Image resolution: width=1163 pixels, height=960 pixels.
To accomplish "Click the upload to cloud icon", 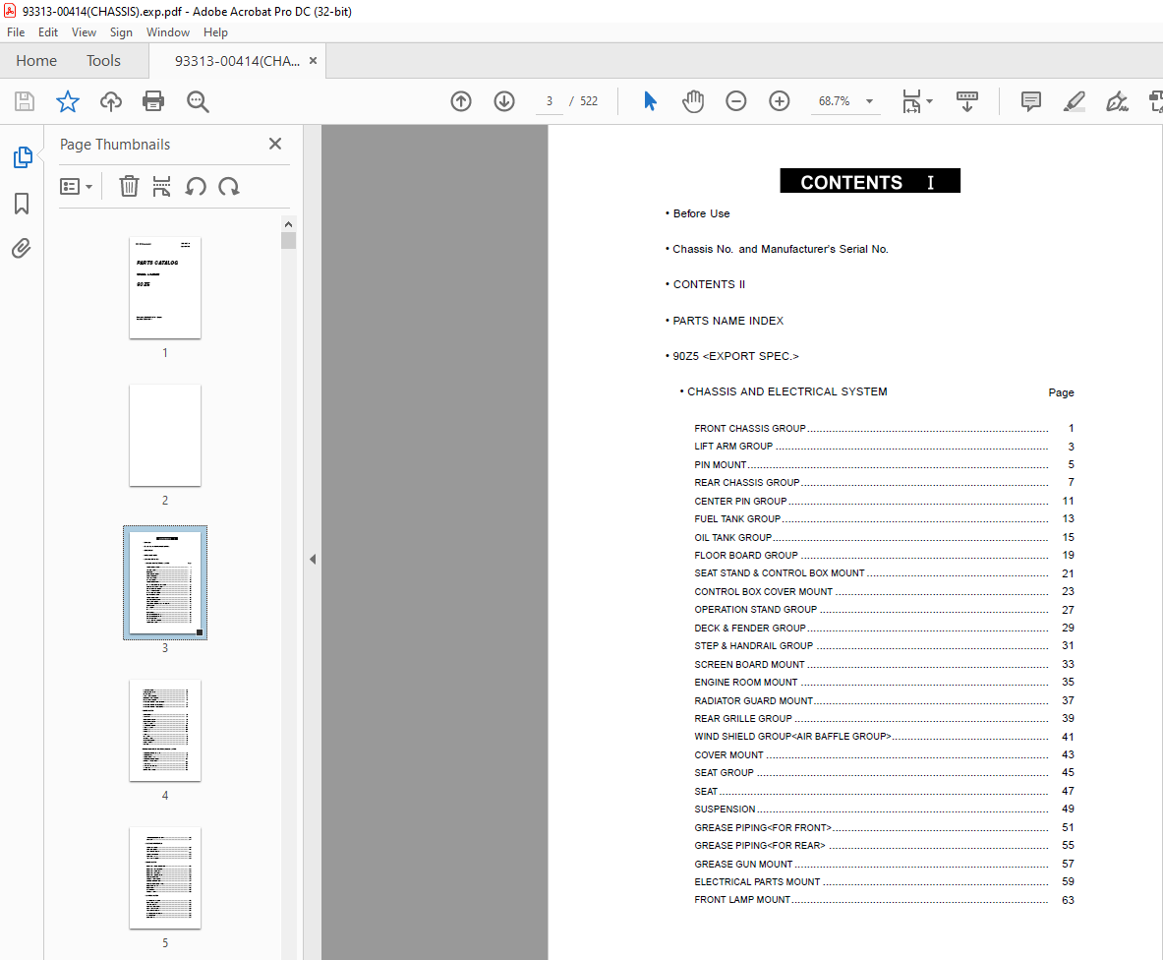I will pyautogui.click(x=110, y=101).
